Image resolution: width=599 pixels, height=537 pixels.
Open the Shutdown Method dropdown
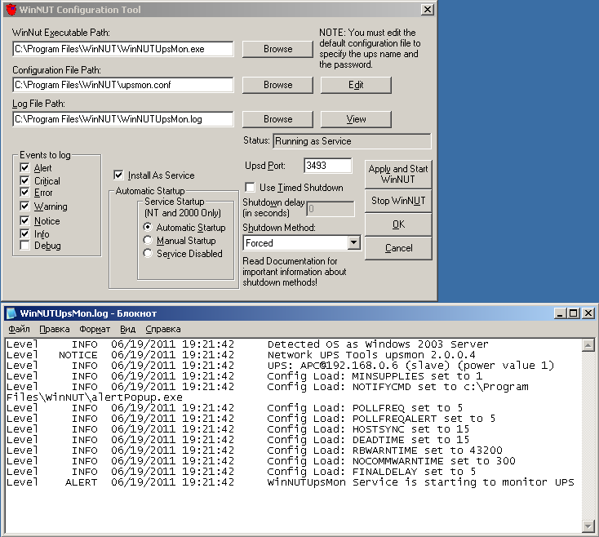[353, 243]
